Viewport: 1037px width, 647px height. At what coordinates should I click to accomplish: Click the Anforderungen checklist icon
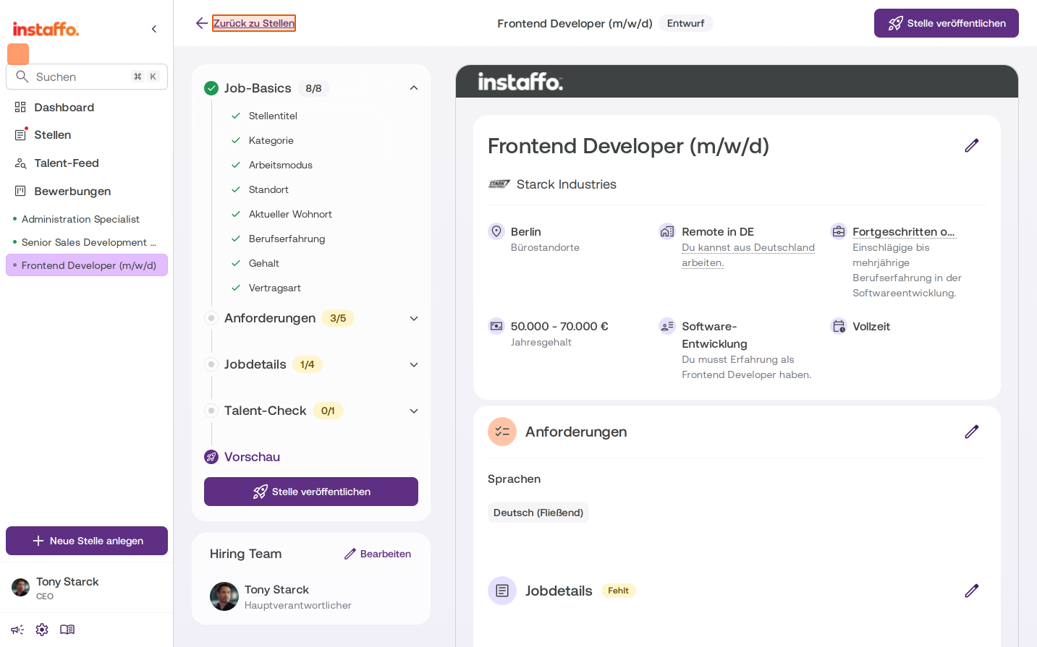(502, 432)
